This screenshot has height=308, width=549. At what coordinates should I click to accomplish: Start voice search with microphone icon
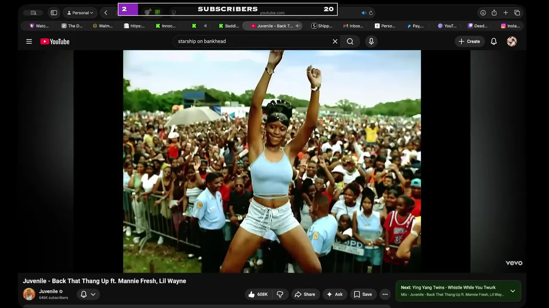pos(371,41)
